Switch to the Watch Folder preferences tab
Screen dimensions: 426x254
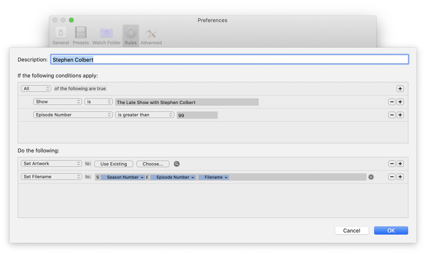[107, 36]
